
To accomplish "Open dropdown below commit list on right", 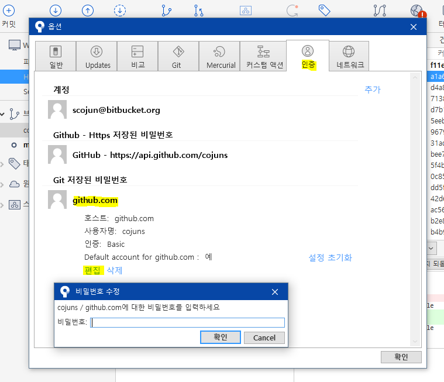I will tap(431, 249).
